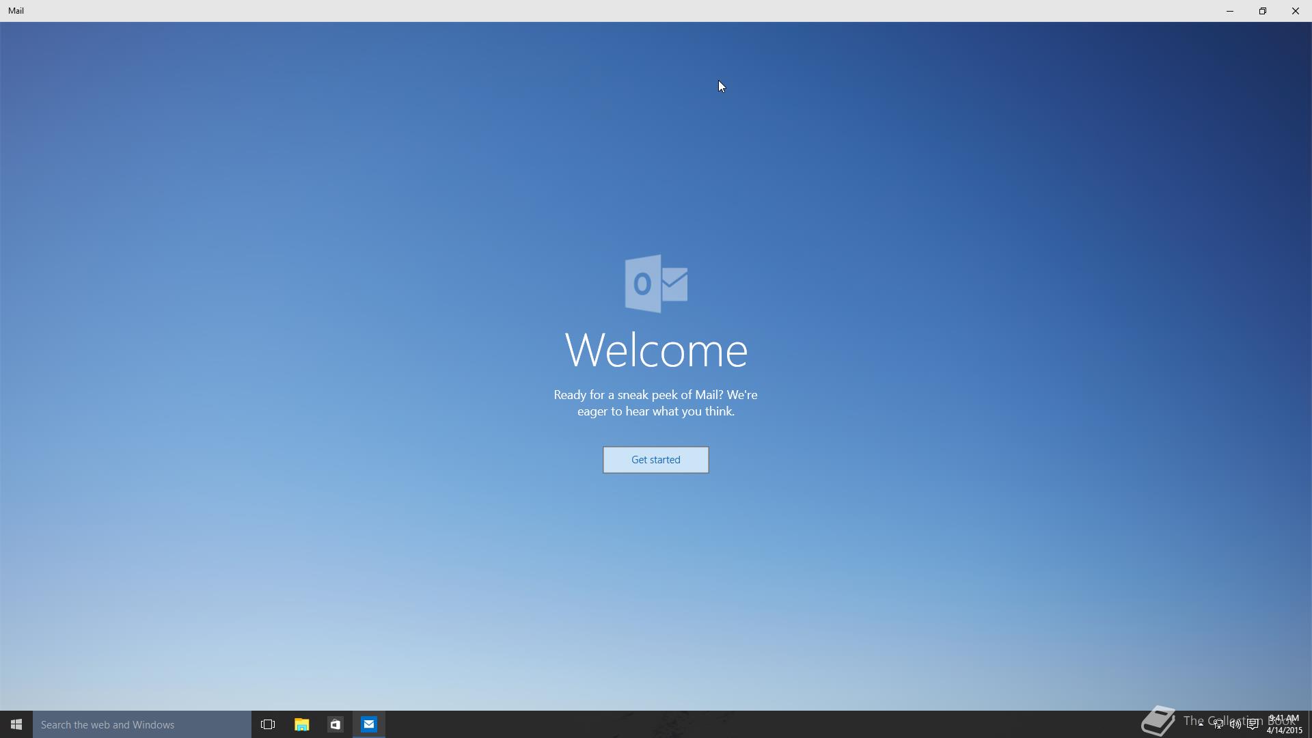Open Task View from the taskbar
The width and height of the screenshot is (1312, 738).
(x=268, y=724)
